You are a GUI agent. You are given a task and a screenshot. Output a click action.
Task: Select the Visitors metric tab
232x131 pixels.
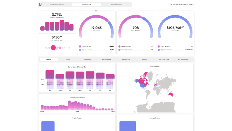coord(68,59)
